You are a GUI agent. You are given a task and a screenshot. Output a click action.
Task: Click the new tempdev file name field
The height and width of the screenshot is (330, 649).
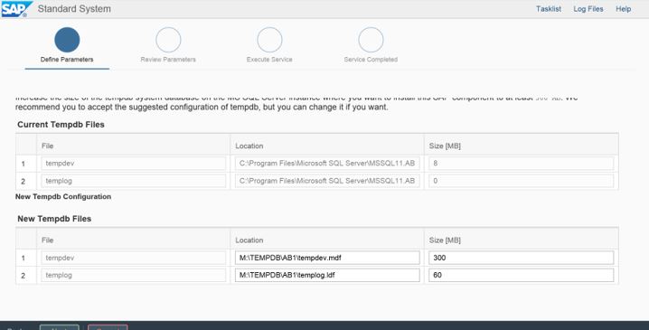(x=133, y=258)
